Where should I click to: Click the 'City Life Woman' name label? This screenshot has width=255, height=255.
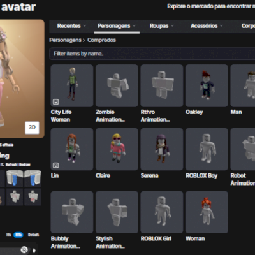click(x=61, y=116)
